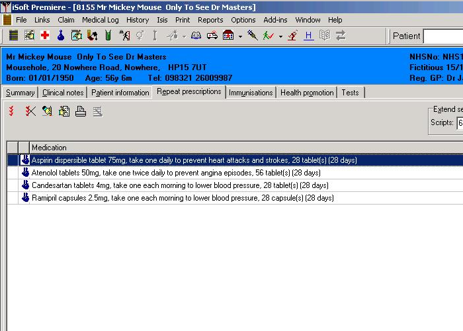Open the Links menu

pyautogui.click(x=42, y=20)
